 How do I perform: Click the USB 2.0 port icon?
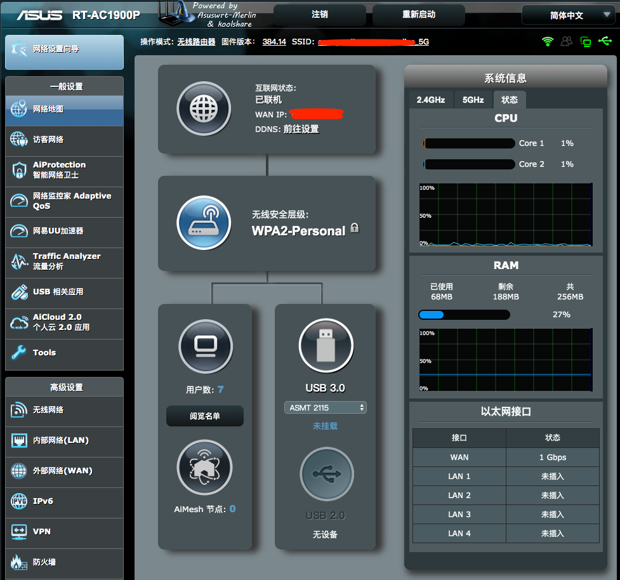pyautogui.click(x=326, y=474)
